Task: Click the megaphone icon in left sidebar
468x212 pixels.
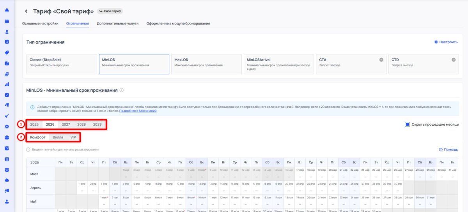Action: click(x=7, y=191)
